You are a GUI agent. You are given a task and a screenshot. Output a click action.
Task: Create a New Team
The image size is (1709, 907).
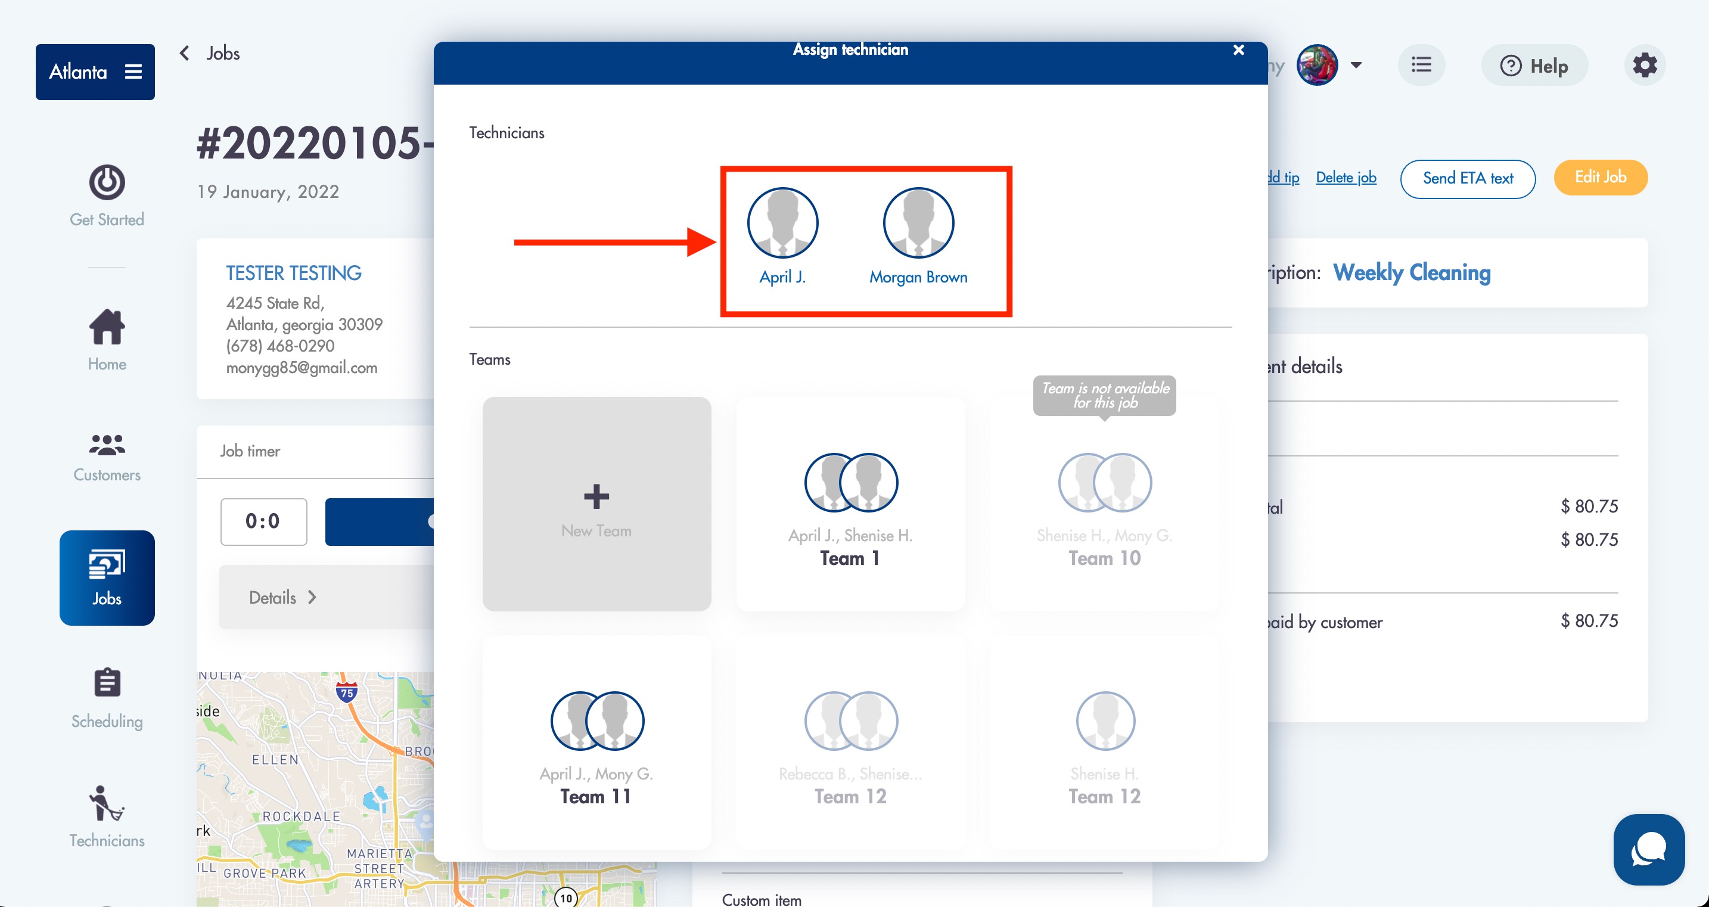(x=596, y=504)
